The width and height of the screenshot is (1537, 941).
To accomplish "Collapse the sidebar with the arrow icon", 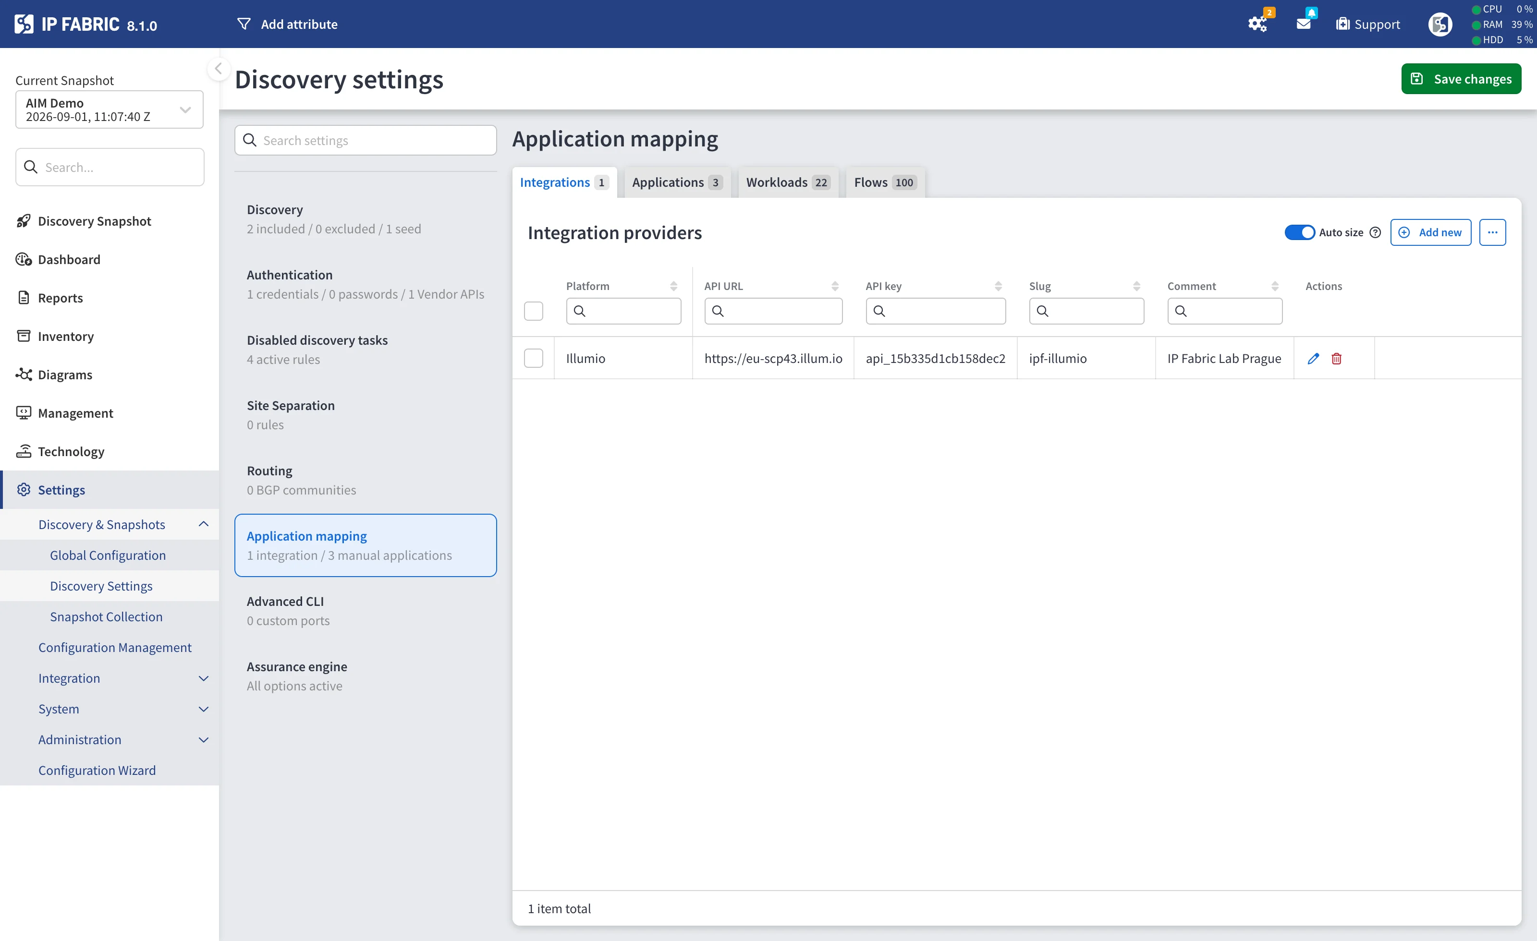I will (219, 69).
